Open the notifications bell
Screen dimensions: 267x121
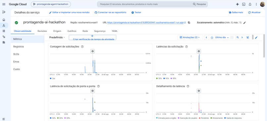coord(250,4)
